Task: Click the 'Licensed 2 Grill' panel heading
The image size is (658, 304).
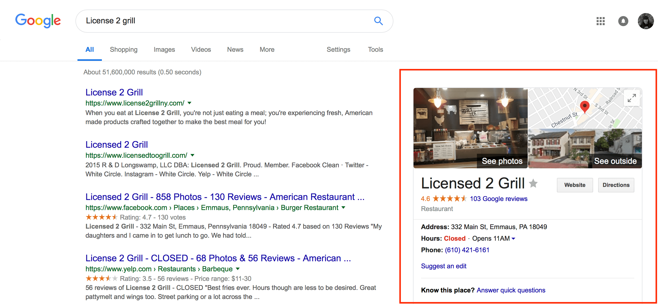Action: (473, 183)
